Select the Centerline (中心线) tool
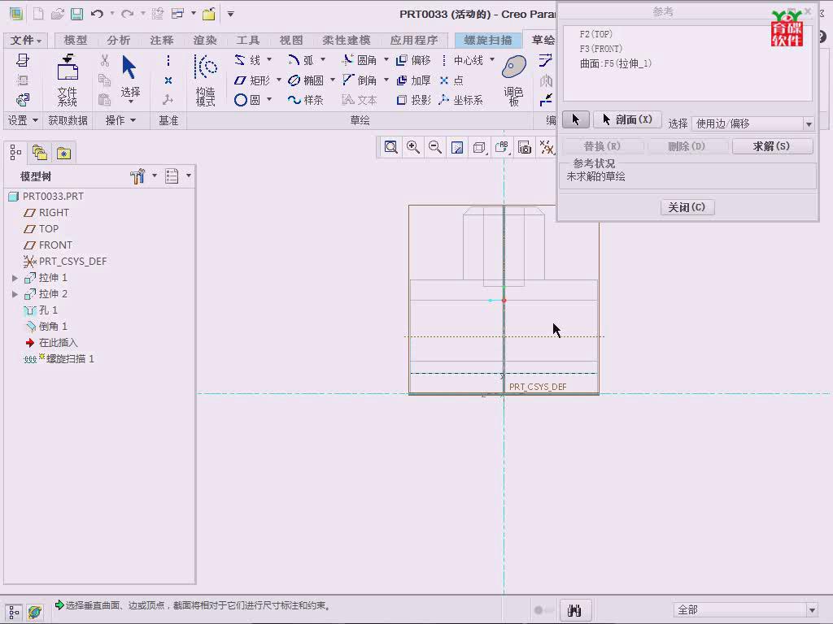 [x=462, y=60]
